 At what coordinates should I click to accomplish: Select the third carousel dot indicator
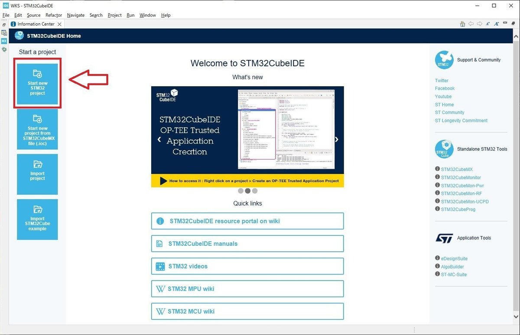tap(254, 191)
